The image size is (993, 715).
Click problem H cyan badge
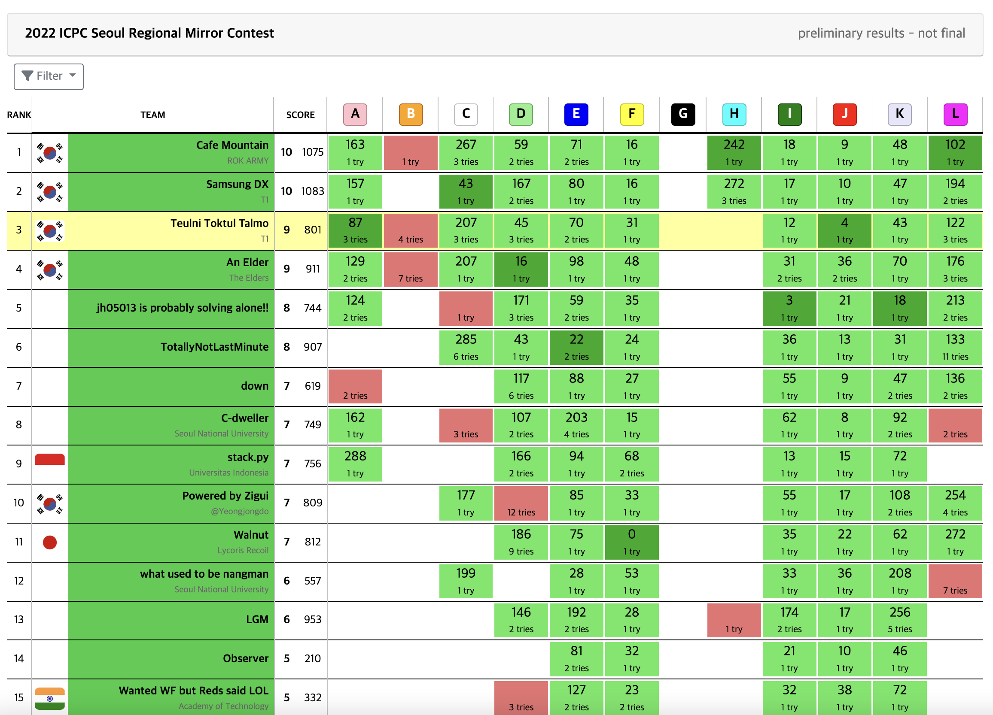click(x=734, y=114)
